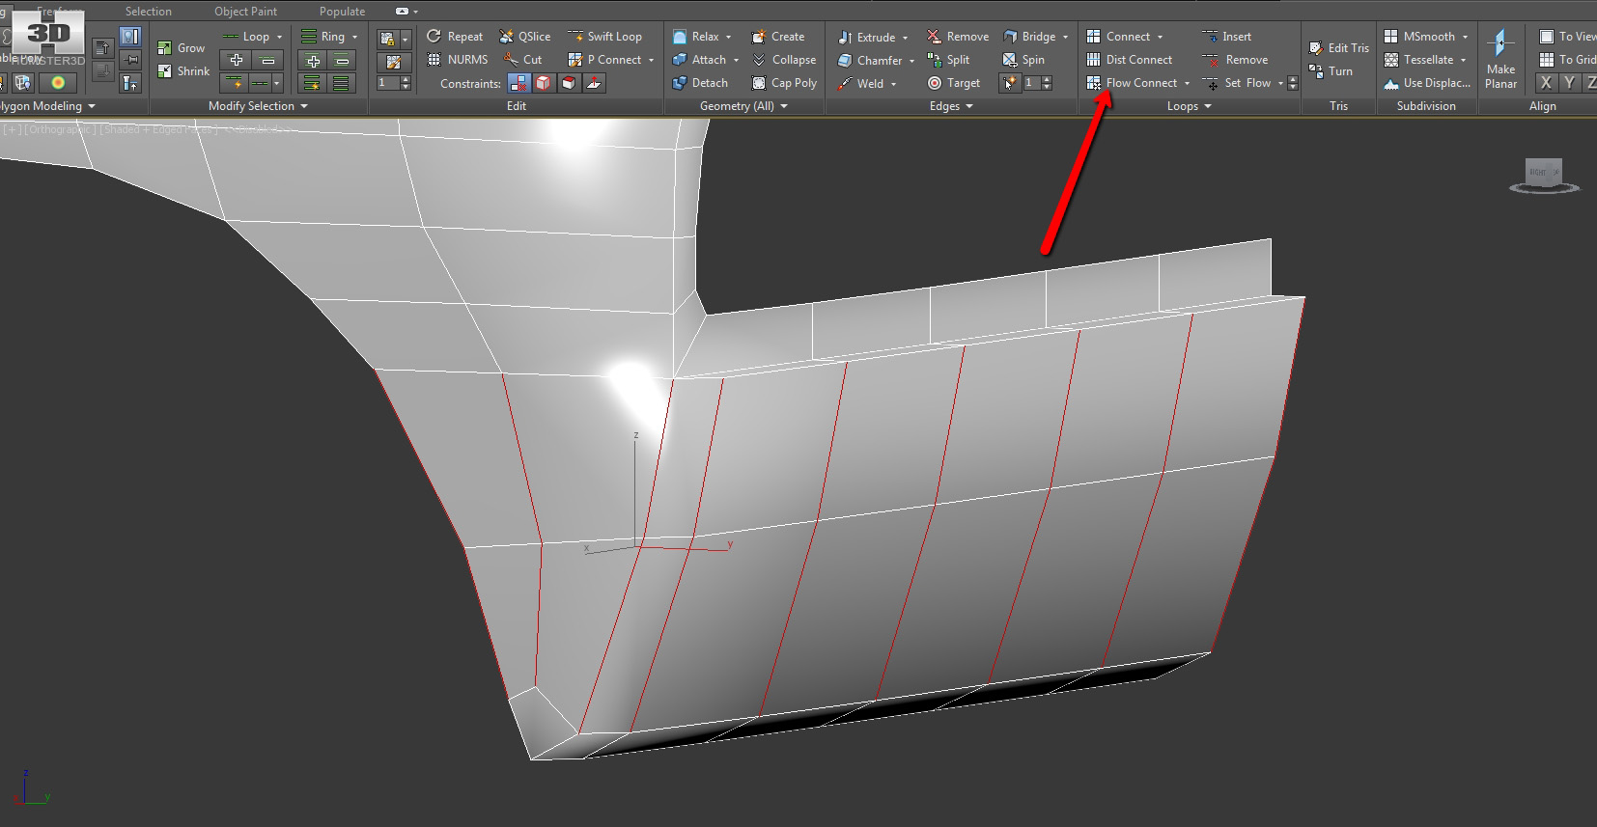
Task: Click the Relax geometry tool
Action: point(696,37)
